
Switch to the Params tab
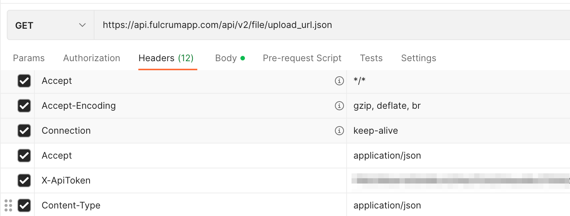tap(29, 58)
